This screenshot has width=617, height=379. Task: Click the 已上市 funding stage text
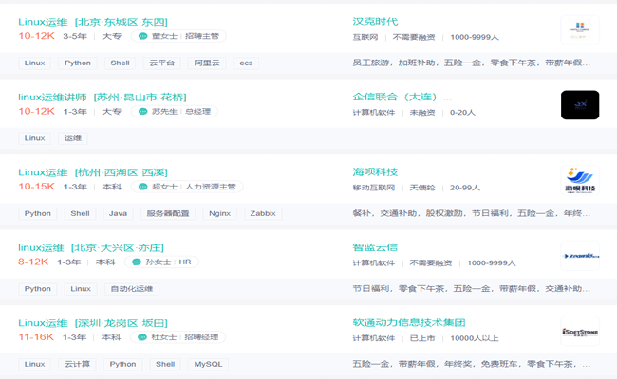click(x=422, y=338)
